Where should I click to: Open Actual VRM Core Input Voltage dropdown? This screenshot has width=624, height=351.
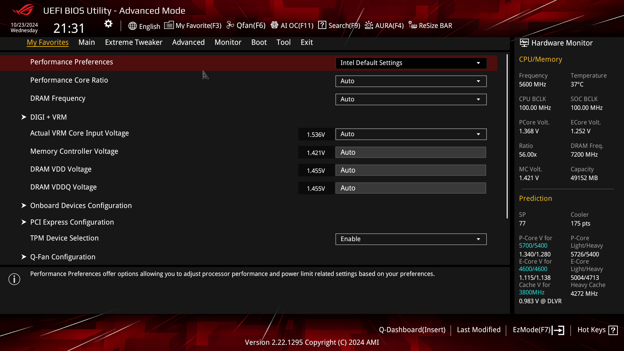411,134
